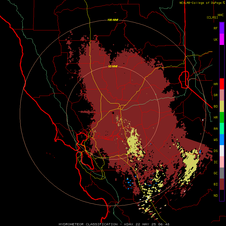The image size is (226, 226).
Task: Click the GR pink-brown legend swatch
Action: click(222, 95)
